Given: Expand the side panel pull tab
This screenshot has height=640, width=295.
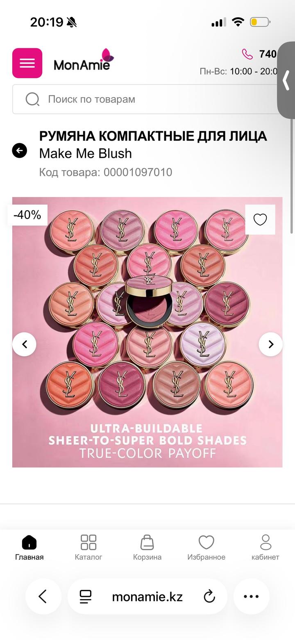Looking at the screenshot, I should tap(286, 80).
